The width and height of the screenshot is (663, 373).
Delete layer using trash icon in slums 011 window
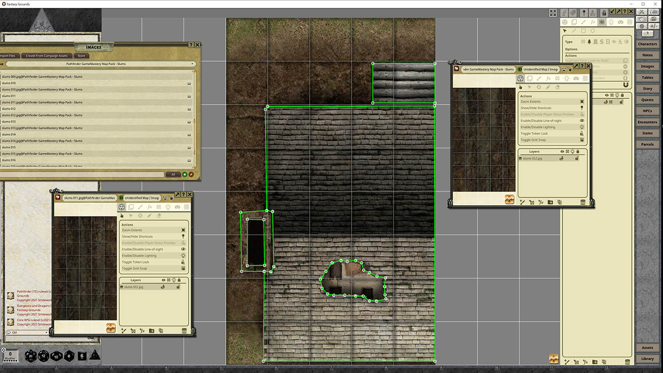[x=184, y=331]
